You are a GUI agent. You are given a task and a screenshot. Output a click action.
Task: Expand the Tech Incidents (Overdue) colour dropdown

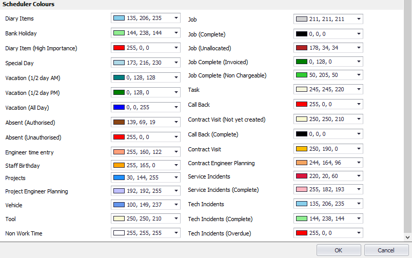click(x=359, y=233)
